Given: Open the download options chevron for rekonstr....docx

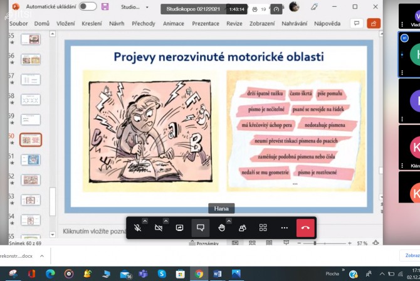Looking at the screenshot, I should (x=42, y=256).
